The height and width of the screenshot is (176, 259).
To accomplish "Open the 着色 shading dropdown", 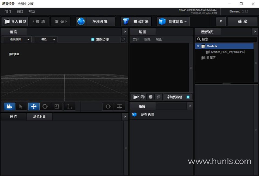I will pyautogui.click(x=46, y=39).
